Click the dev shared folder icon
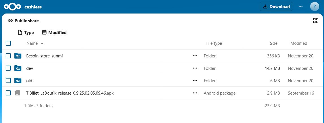324x123 pixels. coord(18,68)
